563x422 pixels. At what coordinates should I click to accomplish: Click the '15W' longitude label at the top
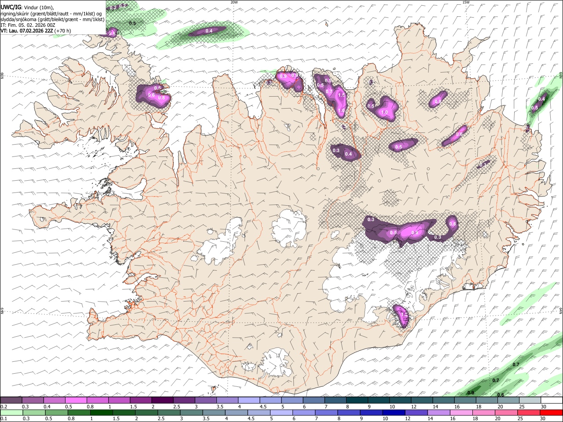[466, 2]
